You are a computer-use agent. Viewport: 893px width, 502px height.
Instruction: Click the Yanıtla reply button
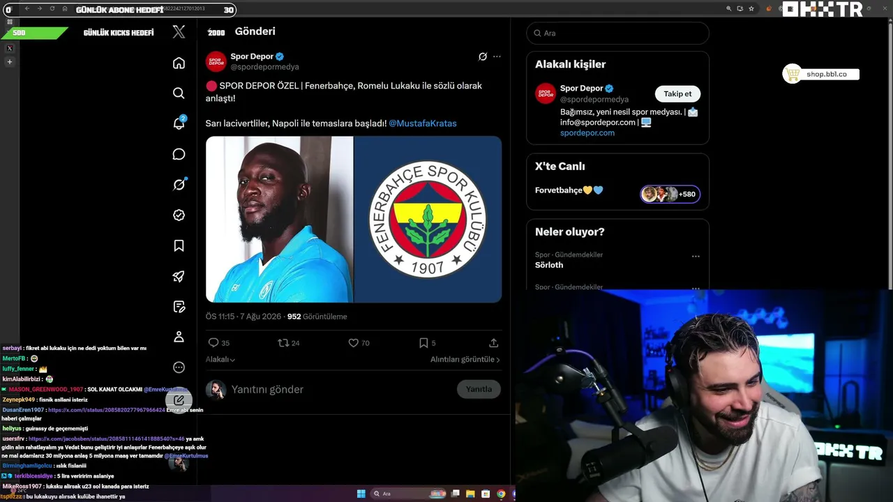(479, 389)
